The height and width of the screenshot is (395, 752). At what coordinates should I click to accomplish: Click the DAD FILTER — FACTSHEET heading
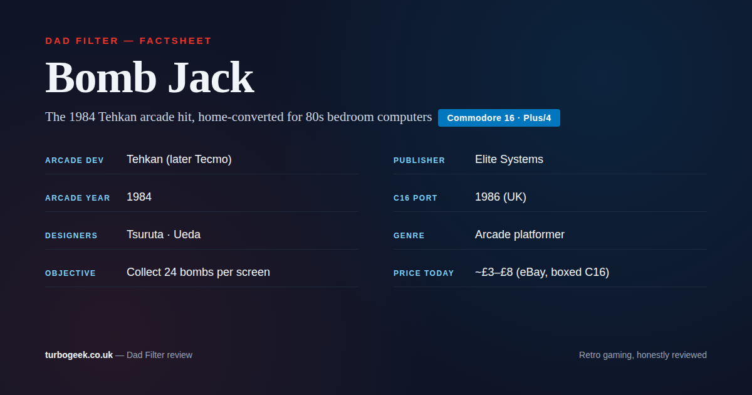(128, 40)
